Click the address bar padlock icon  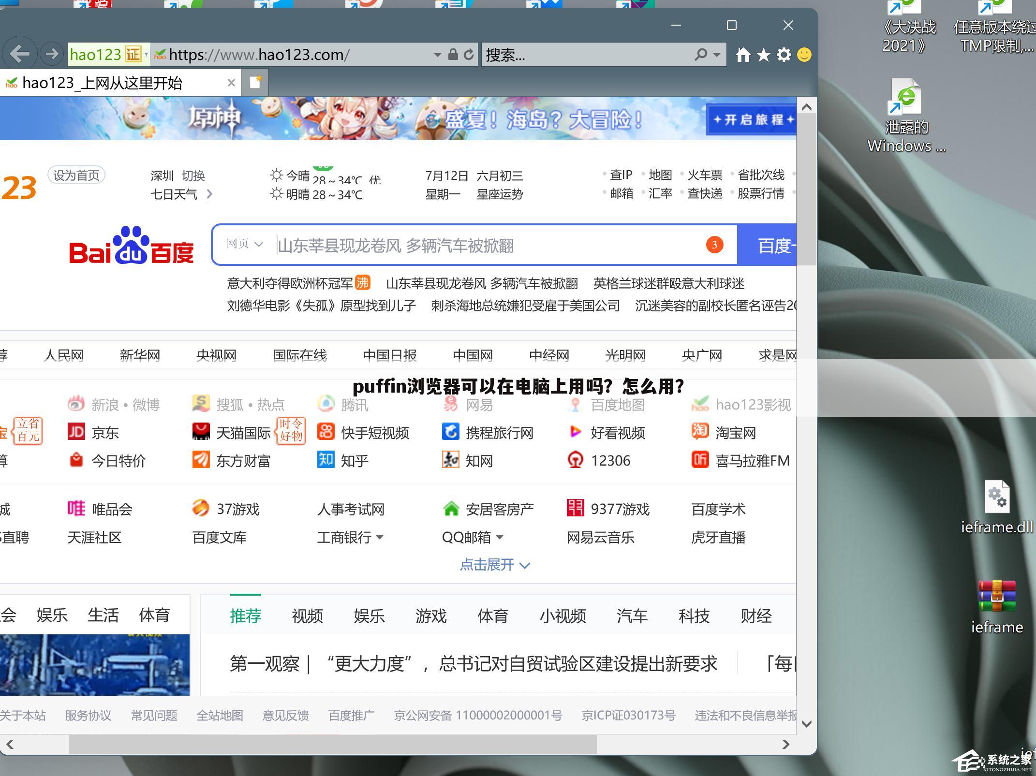pos(453,54)
